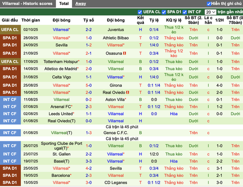Click the date 31/08/25

(x=31, y=77)
